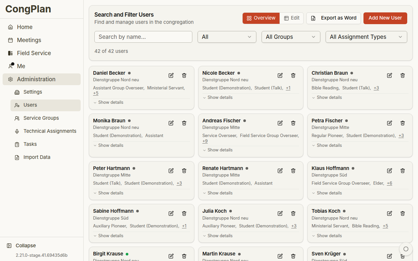Edit user Renate Hartmann
418x261 pixels.
(x=280, y=171)
